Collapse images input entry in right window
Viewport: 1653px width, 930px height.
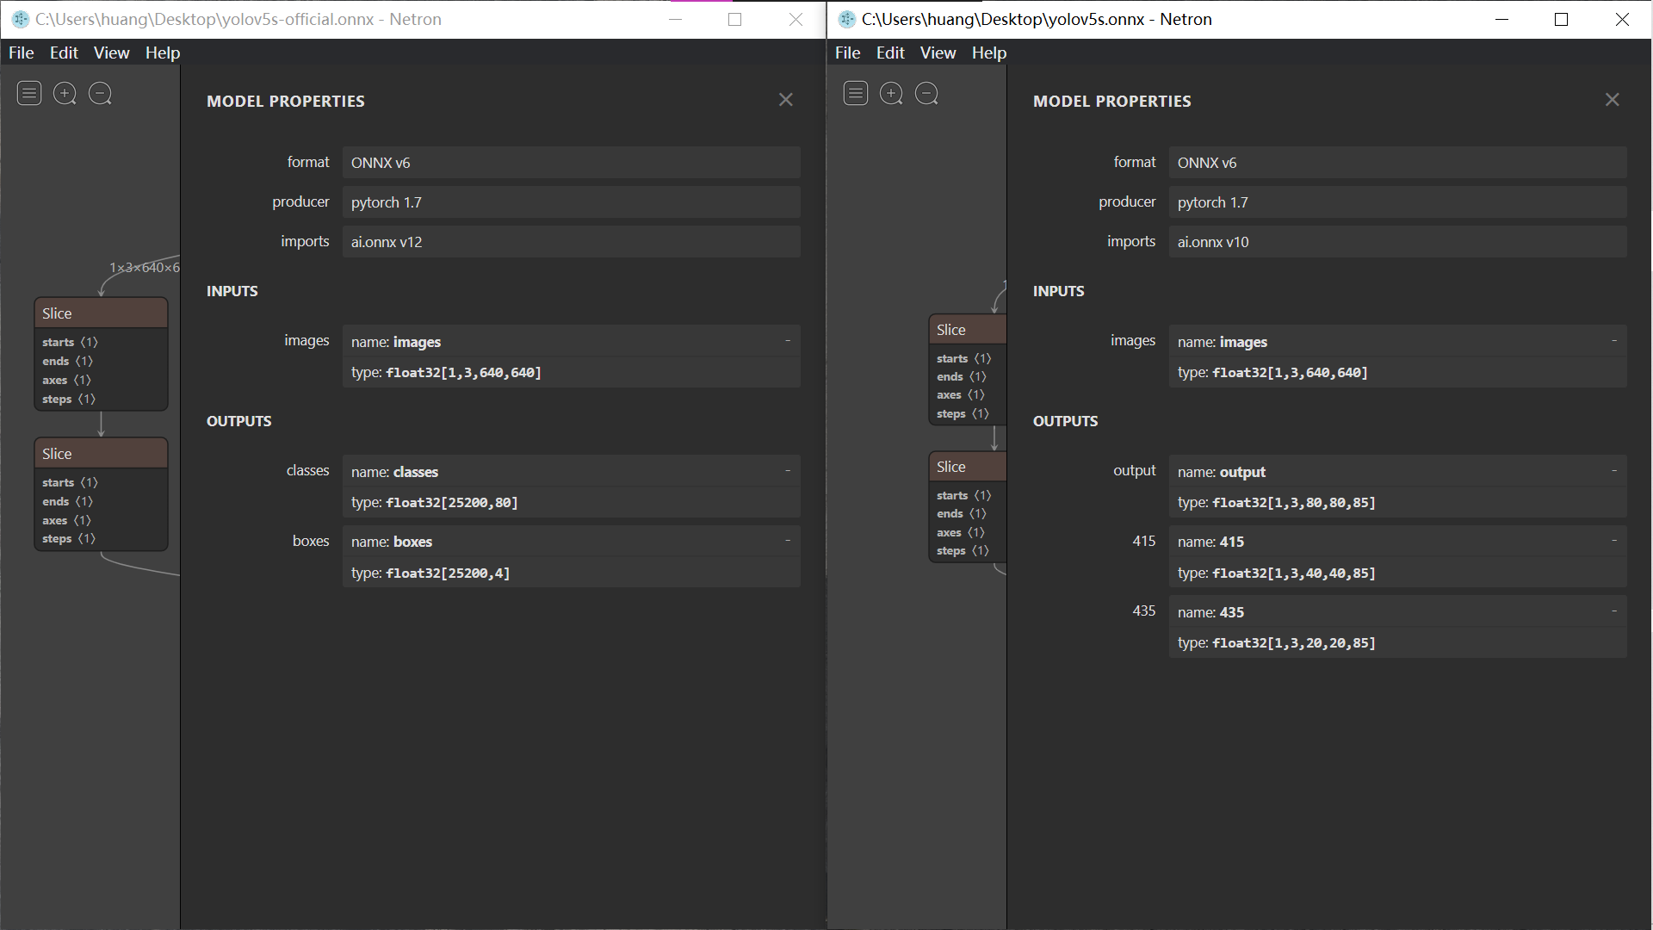(x=1614, y=341)
